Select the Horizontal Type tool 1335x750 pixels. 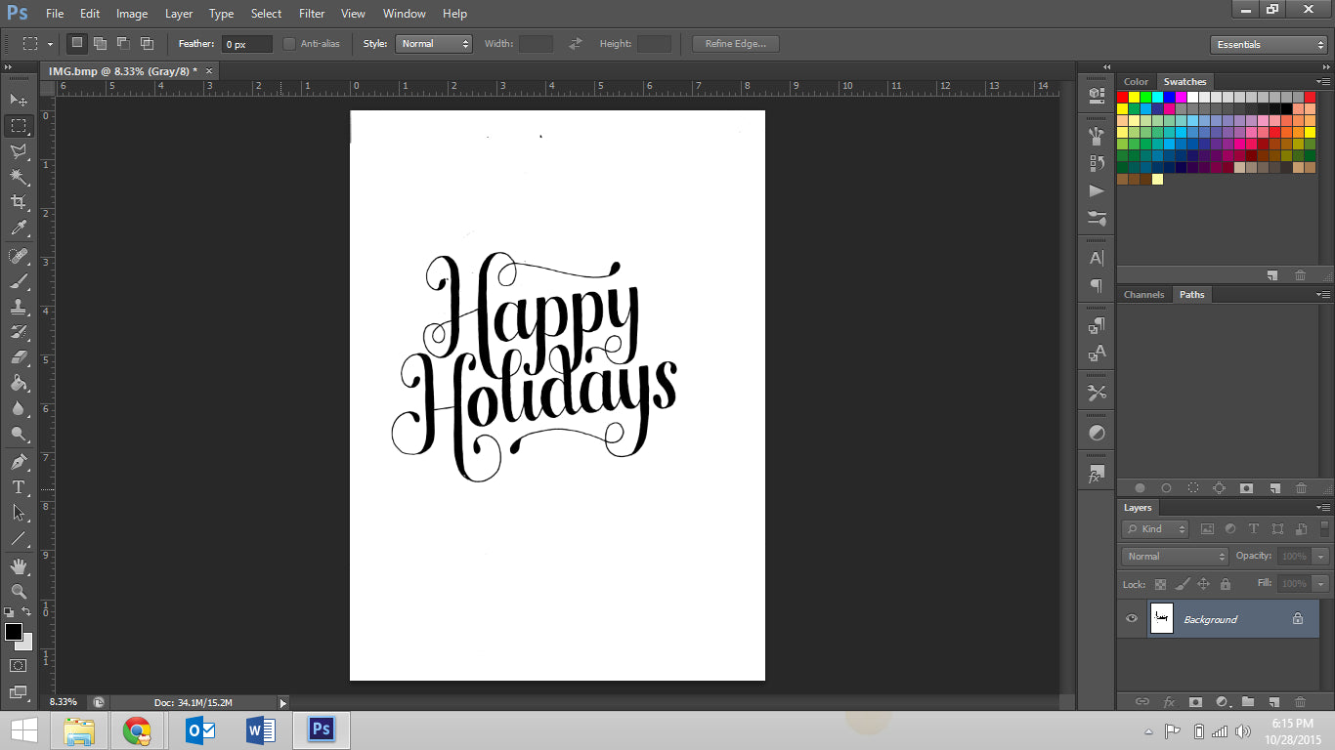(x=19, y=486)
